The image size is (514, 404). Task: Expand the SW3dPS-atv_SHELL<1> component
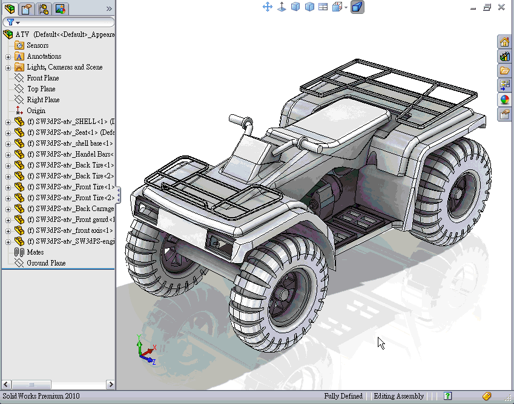click(x=8, y=122)
